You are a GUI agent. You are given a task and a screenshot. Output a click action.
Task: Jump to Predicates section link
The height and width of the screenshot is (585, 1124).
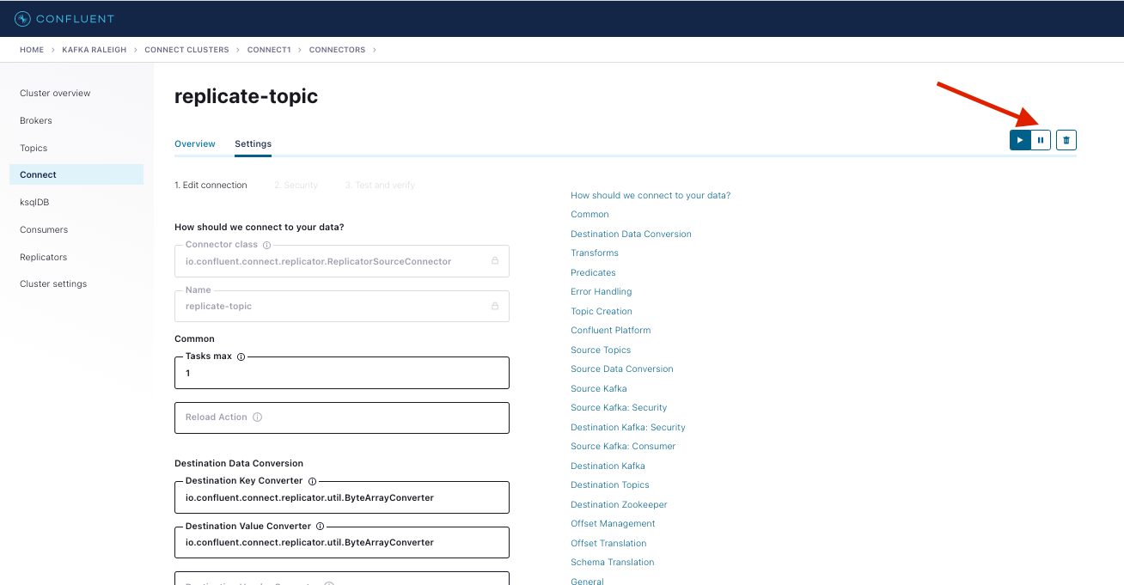593,272
